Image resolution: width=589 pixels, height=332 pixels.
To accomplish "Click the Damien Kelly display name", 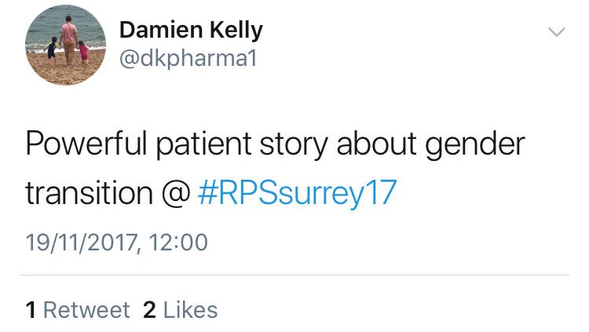I will point(191,30).
